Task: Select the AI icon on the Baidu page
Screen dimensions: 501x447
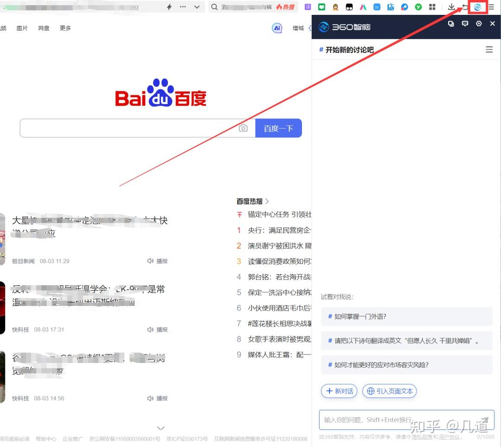Action: 277,28
